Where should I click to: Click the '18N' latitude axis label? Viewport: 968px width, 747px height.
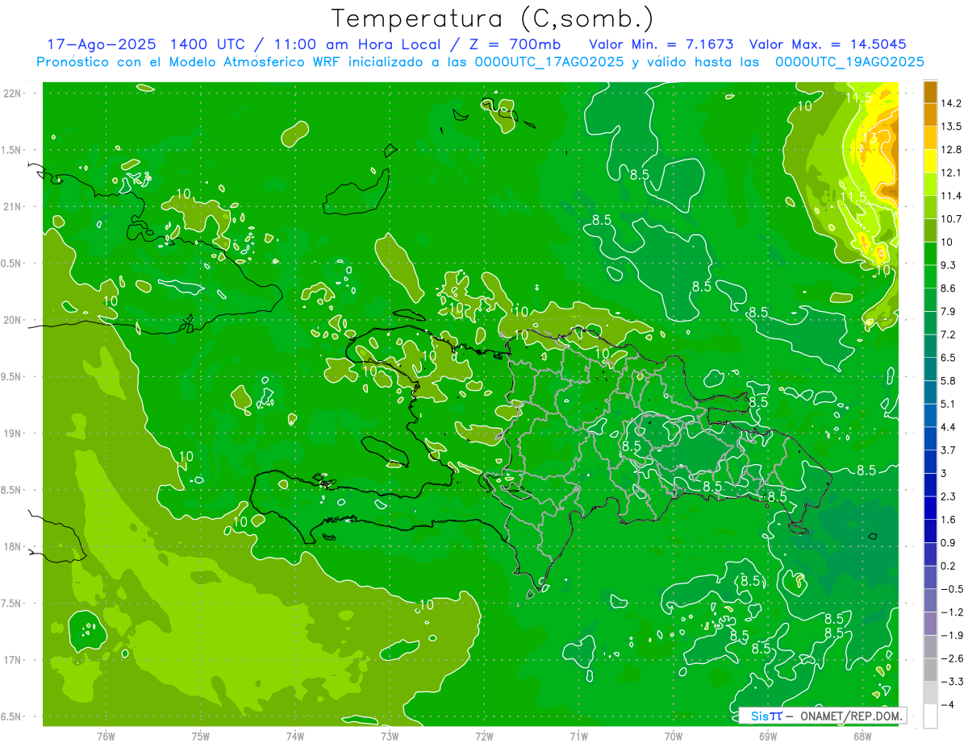[12, 546]
